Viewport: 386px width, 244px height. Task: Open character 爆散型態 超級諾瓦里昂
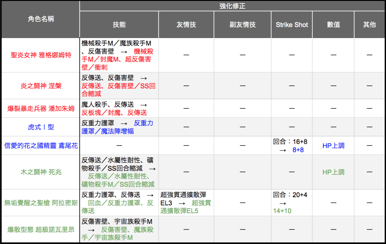(x=41, y=230)
